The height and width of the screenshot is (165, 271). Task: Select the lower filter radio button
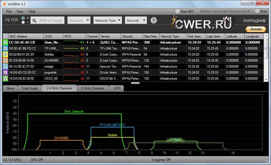tap(23, 22)
